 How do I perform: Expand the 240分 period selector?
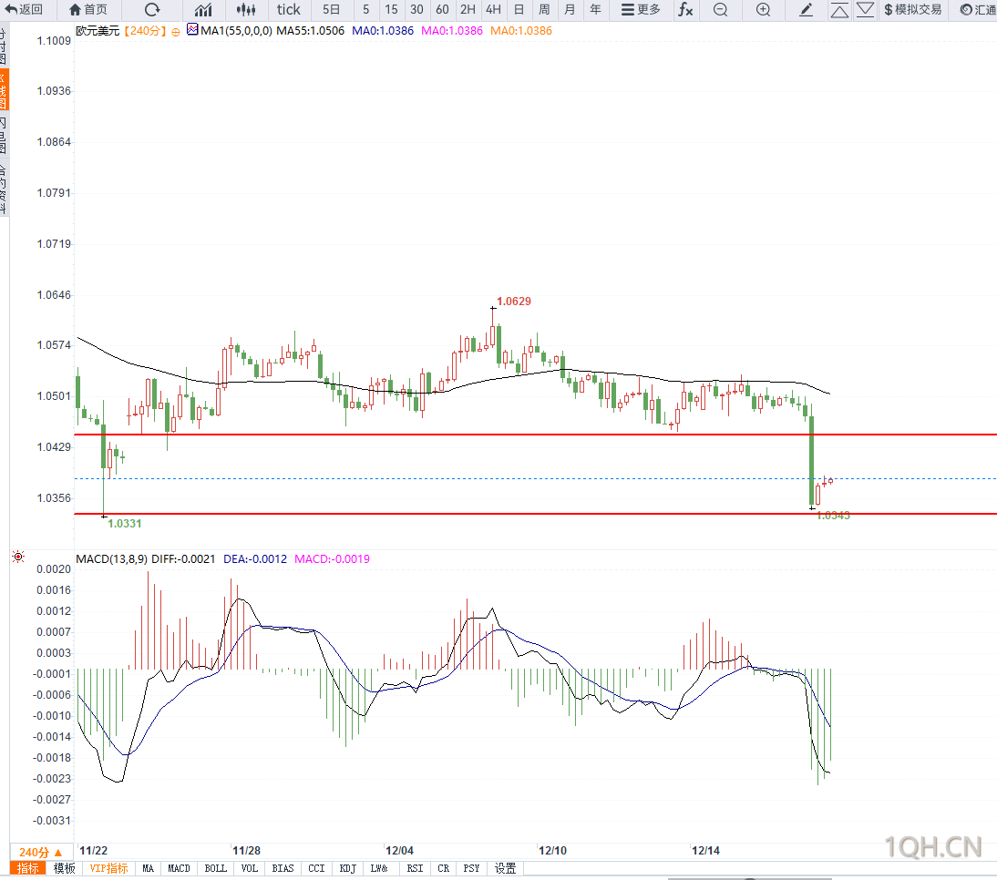click(x=41, y=852)
